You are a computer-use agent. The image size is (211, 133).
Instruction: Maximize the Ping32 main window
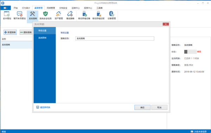coord(203,3)
